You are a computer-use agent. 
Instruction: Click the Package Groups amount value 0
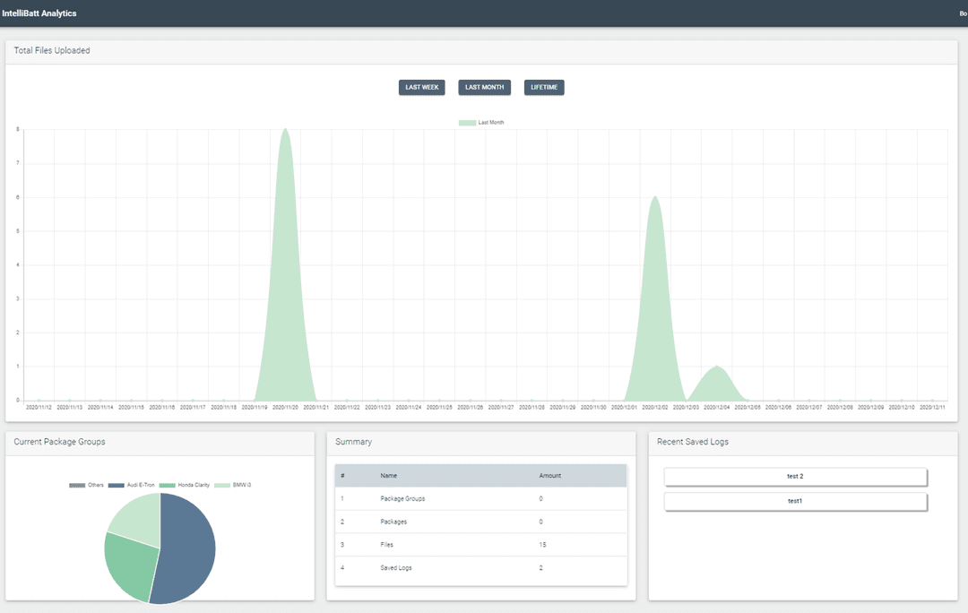[540, 499]
